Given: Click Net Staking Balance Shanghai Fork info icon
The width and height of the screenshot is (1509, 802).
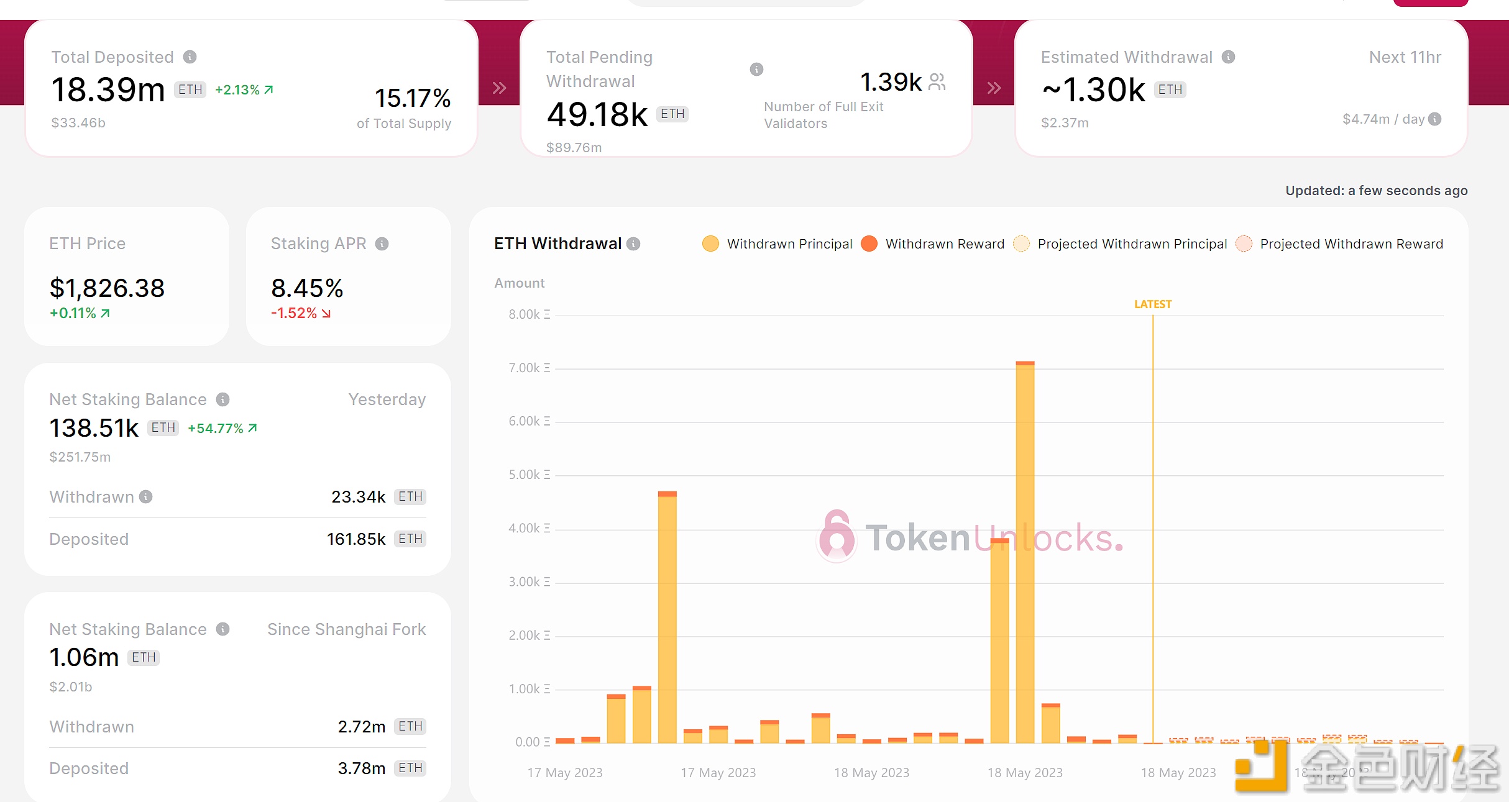Looking at the screenshot, I should 223,629.
